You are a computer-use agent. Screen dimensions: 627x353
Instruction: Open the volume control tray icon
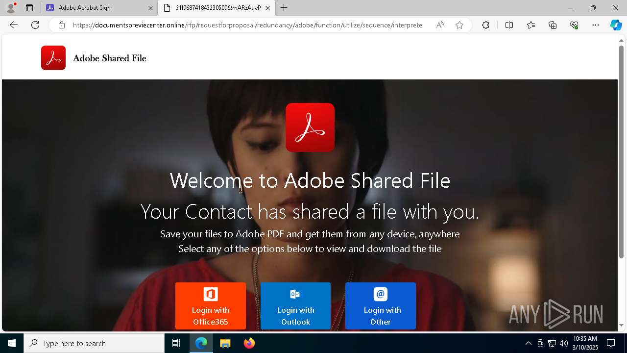[x=564, y=343]
